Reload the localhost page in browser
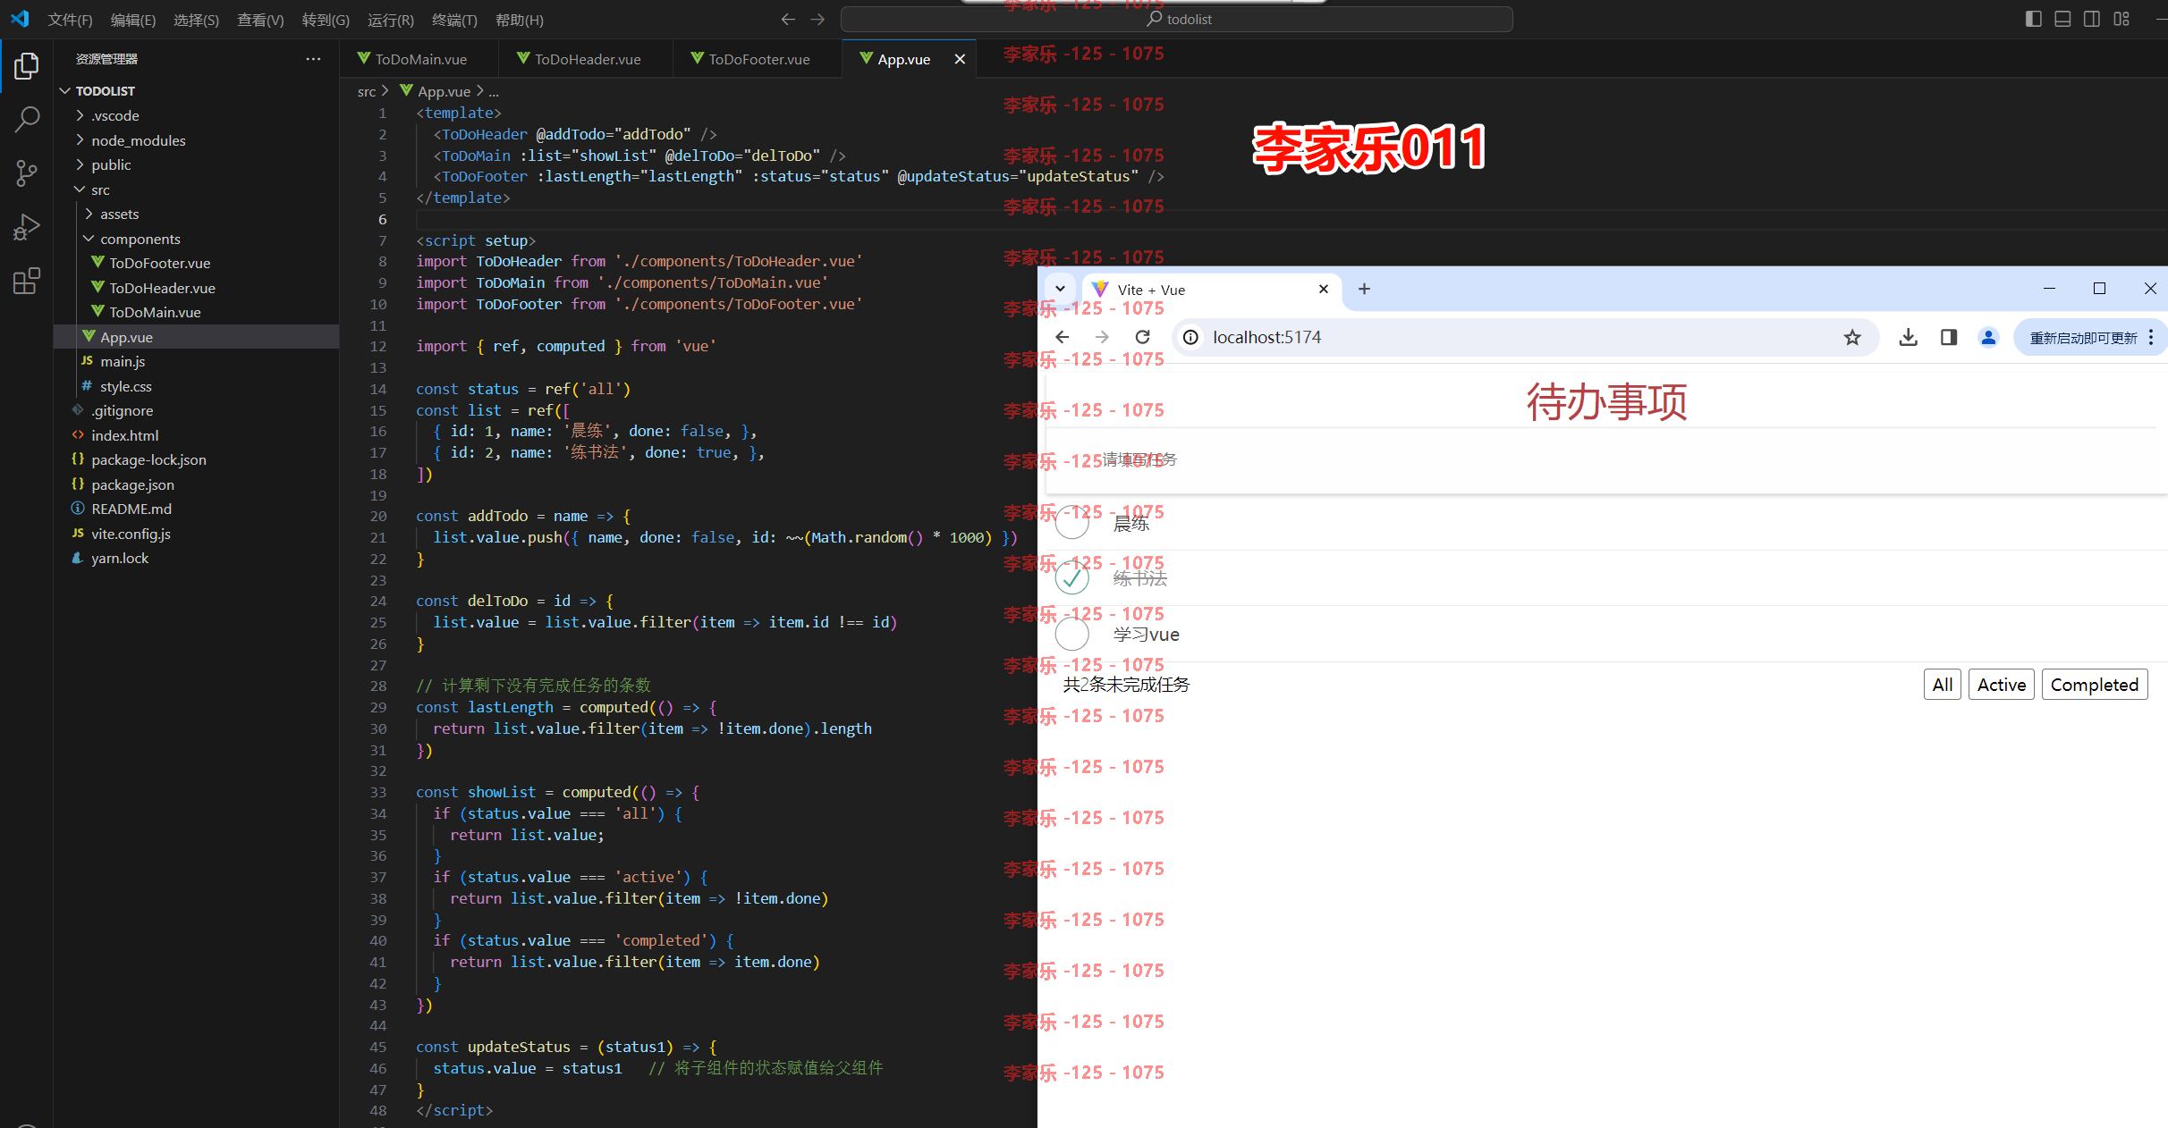Image resolution: width=2168 pixels, height=1128 pixels. [1142, 337]
